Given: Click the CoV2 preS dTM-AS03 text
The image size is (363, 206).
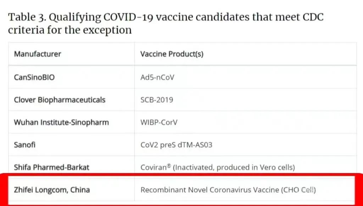Looking at the screenshot, I should [x=176, y=145].
